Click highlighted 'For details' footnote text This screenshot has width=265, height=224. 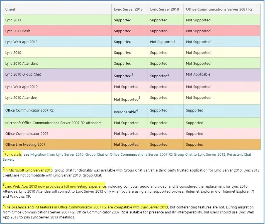pyautogui.click(x=12, y=154)
